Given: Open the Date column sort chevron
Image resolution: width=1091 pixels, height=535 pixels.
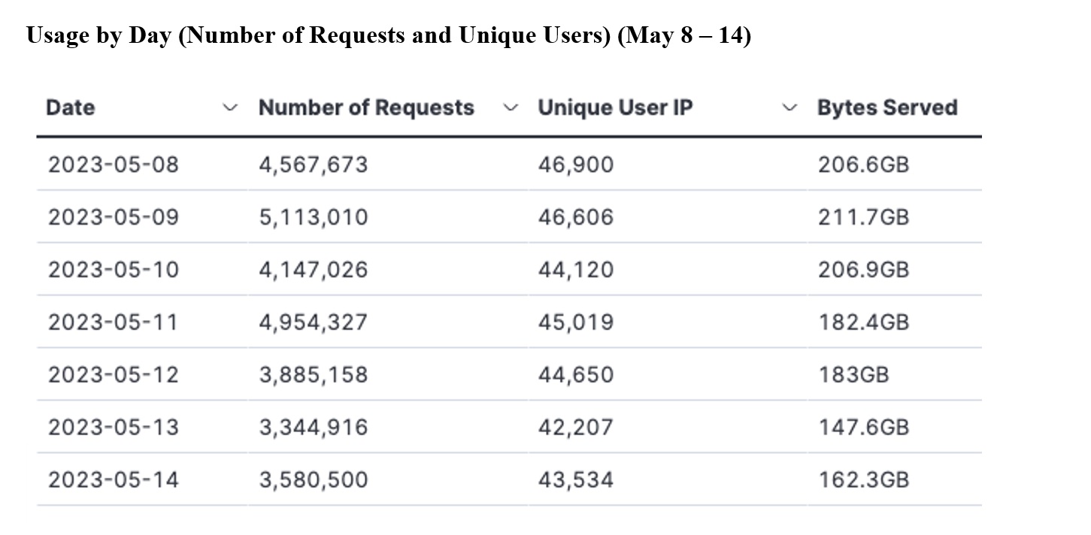Looking at the screenshot, I should (231, 108).
